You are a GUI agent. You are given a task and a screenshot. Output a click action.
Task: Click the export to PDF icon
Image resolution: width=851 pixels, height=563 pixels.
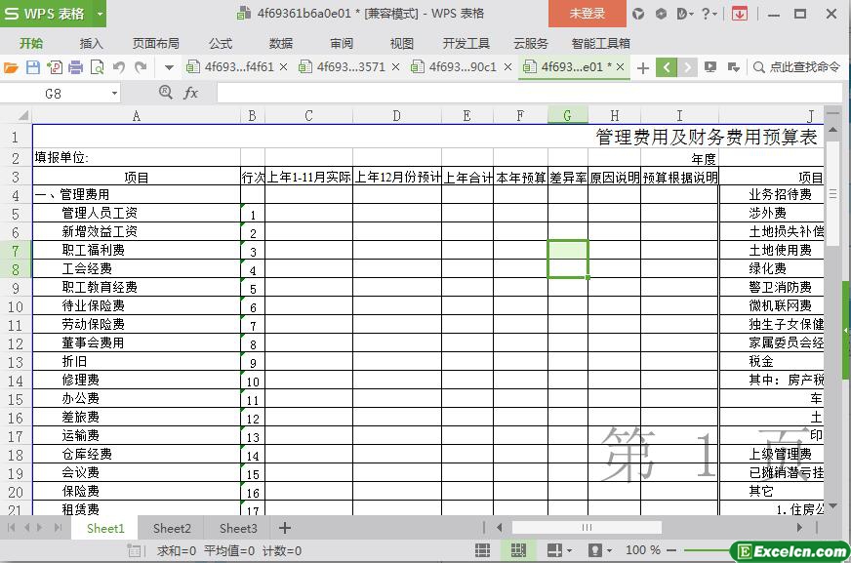[55, 67]
